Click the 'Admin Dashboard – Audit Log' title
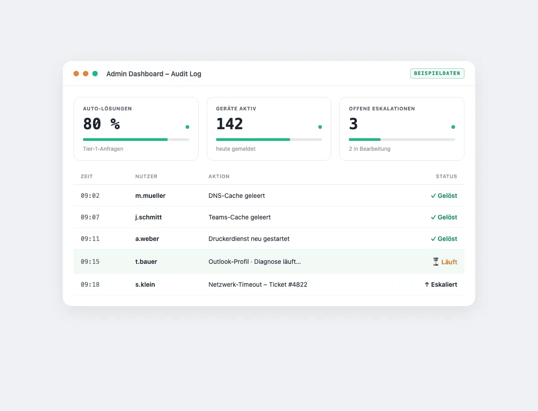Image resolution: width=538 pixels, height=411 pixels. coord(154,74)
